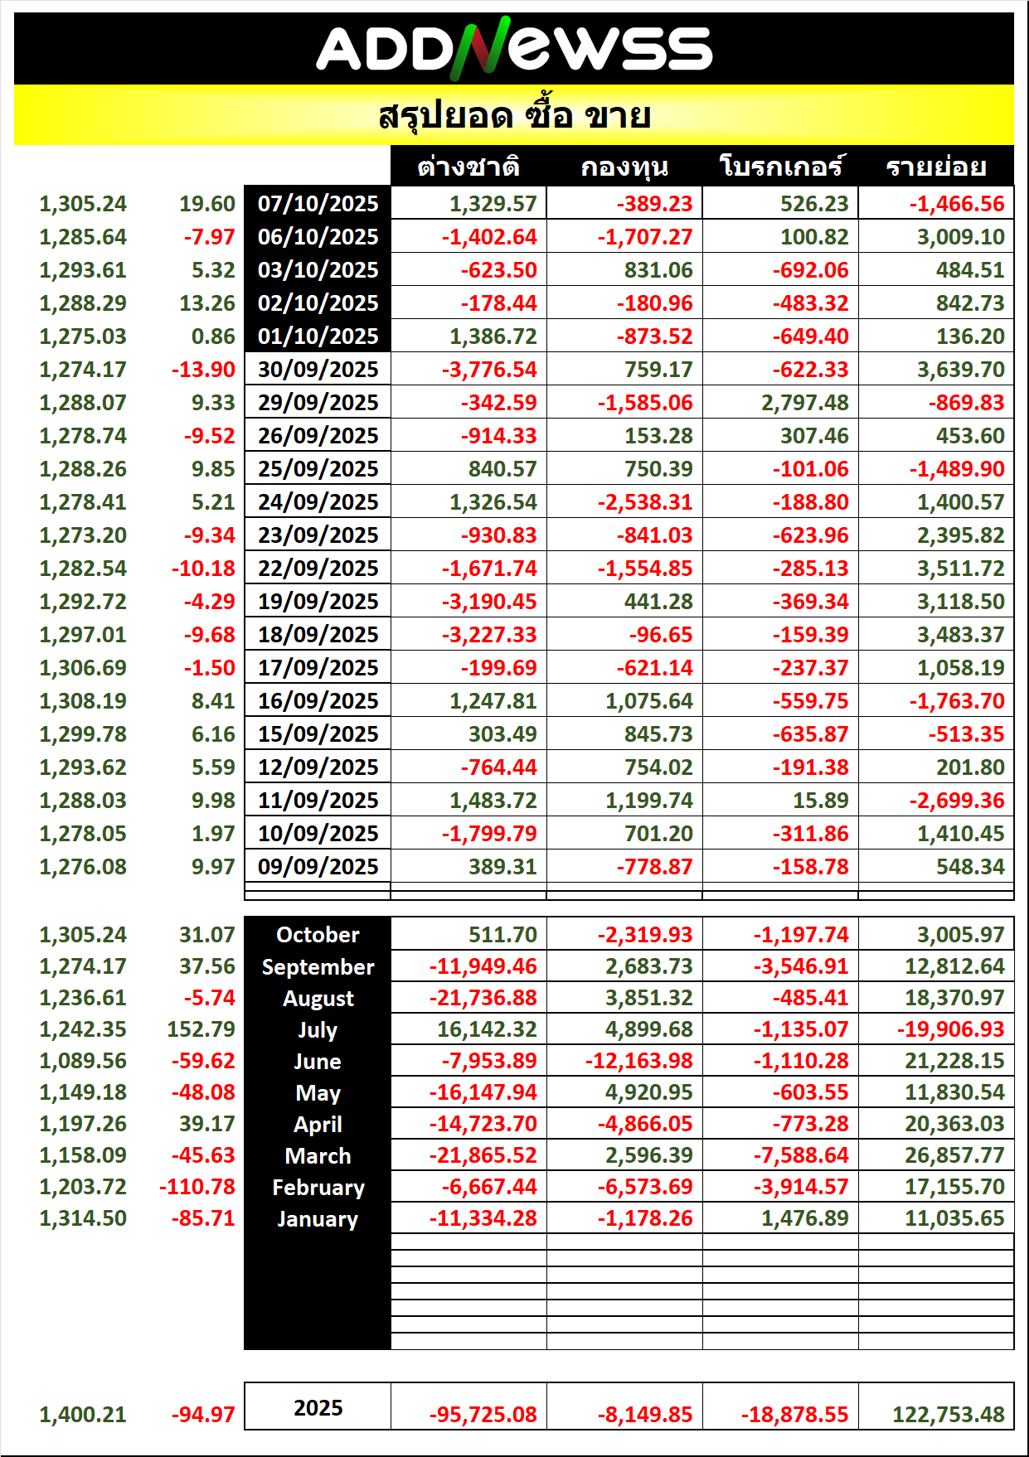The image size is (1029, 1457).
Task: Select the September monthly row label
Action: click(x=318, y=967)
